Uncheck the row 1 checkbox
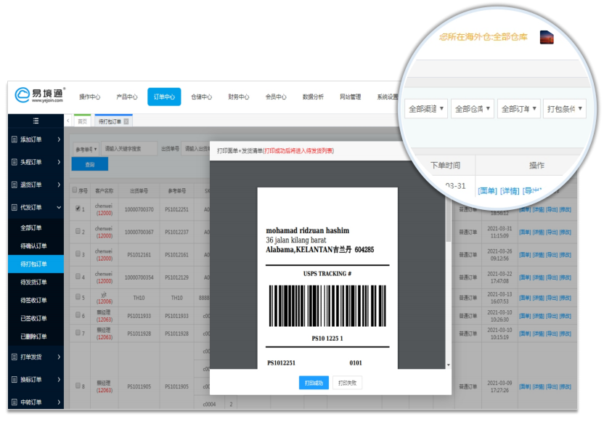The width and height of the screenshot is (604, 422). tap(78, 208)
